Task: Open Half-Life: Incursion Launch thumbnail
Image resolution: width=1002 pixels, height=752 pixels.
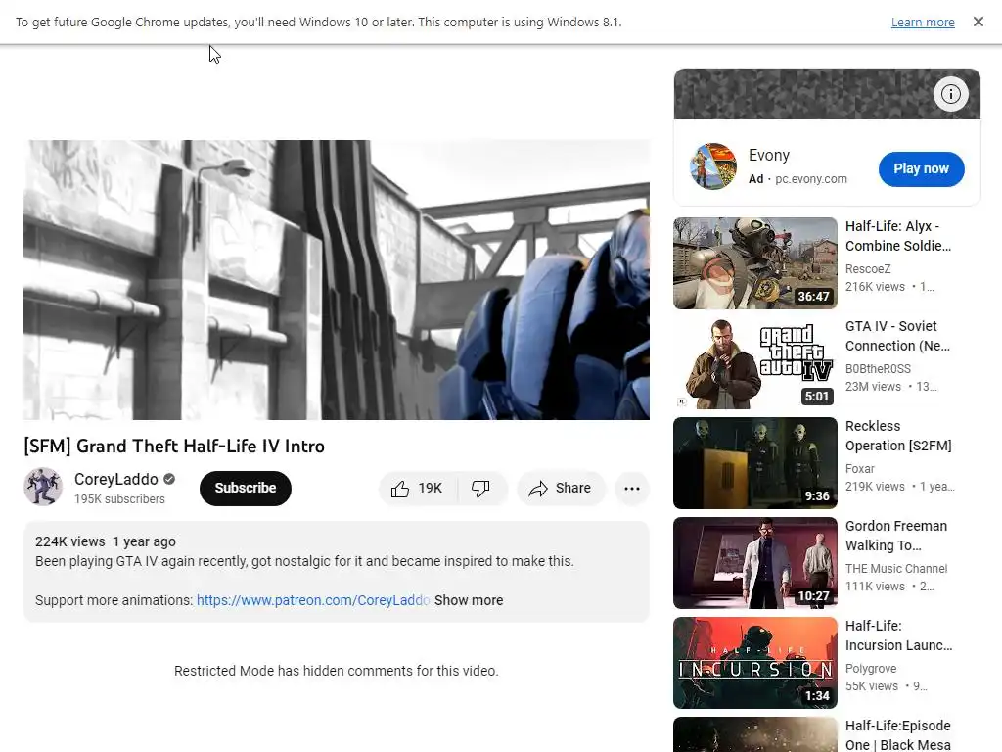Action: click(x=755, y=663)
